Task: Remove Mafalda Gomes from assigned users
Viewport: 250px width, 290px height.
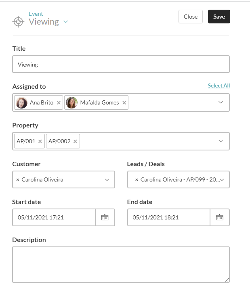Action: [x=124, y=103]
